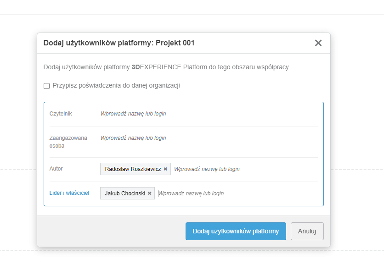Click the Autor role label
The width and height of the screenshot is (384, 276).
[x=56, y=169]
